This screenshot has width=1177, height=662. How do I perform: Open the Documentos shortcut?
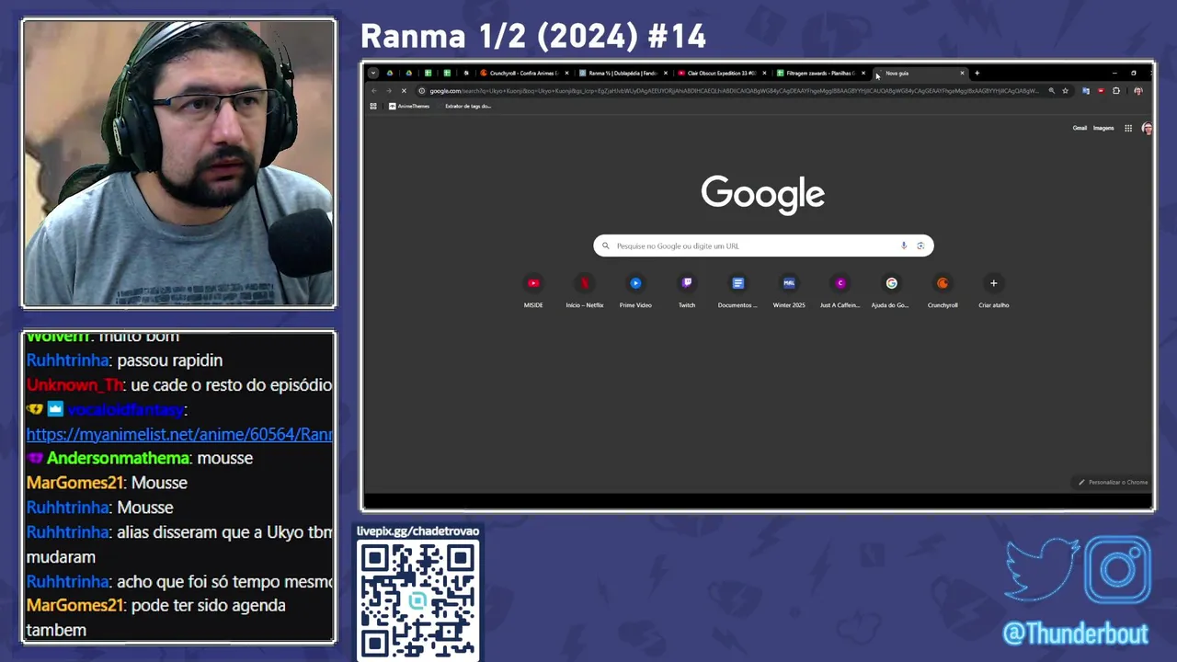pos(737,291)
